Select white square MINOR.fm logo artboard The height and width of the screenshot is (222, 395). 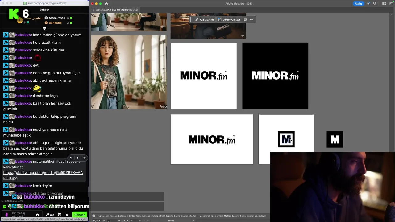point(204,76)
